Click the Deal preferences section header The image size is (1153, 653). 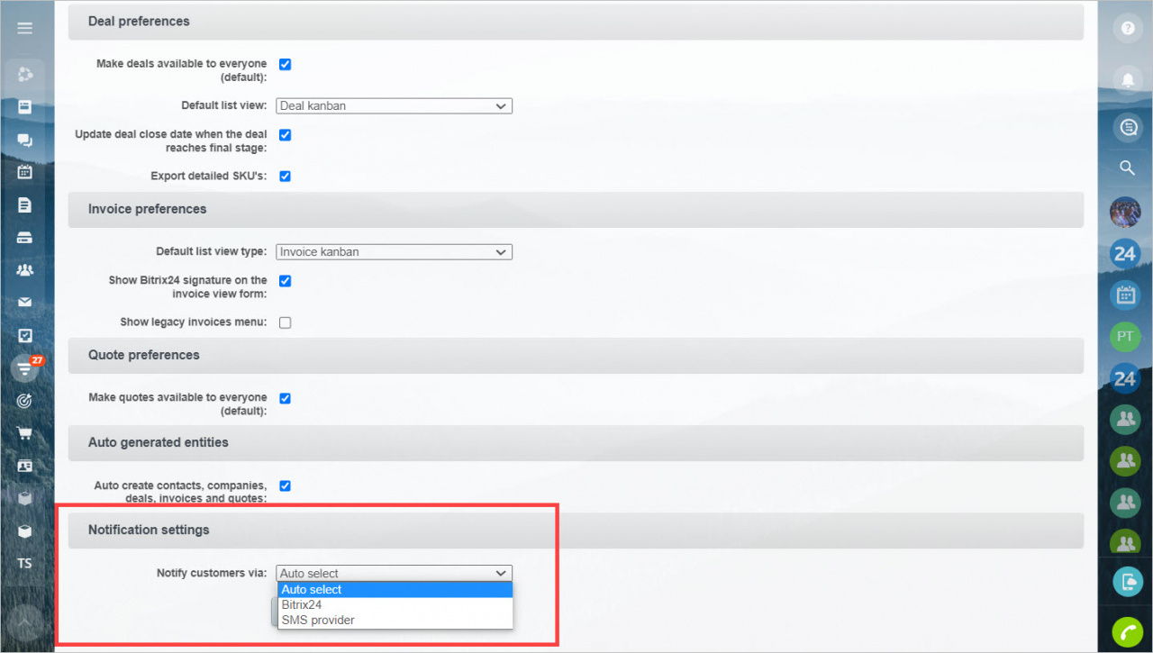[576, 21]
